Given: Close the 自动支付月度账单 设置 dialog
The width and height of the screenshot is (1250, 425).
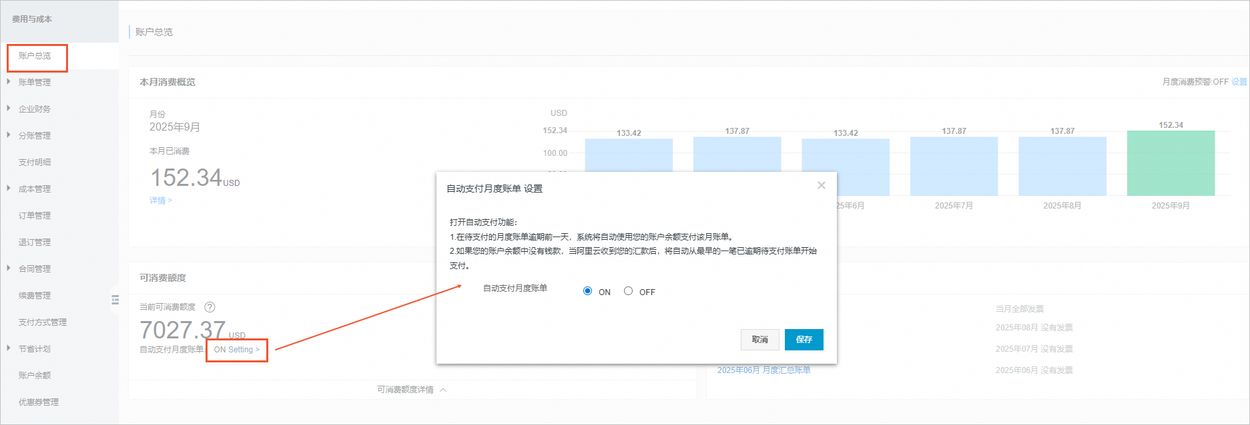Looking at the screenshot, I should pyautogui.click(x=822, y=185).
